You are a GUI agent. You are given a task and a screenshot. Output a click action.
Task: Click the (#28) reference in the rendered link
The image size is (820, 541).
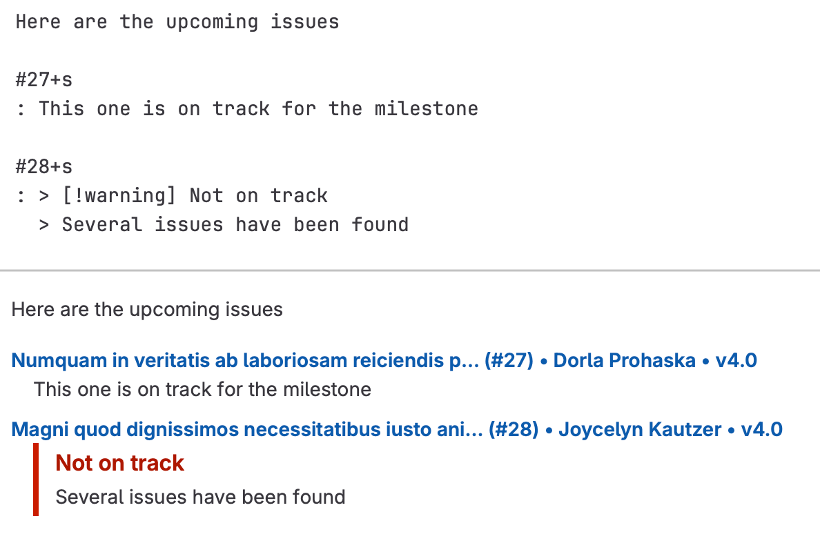click(513, 430)
